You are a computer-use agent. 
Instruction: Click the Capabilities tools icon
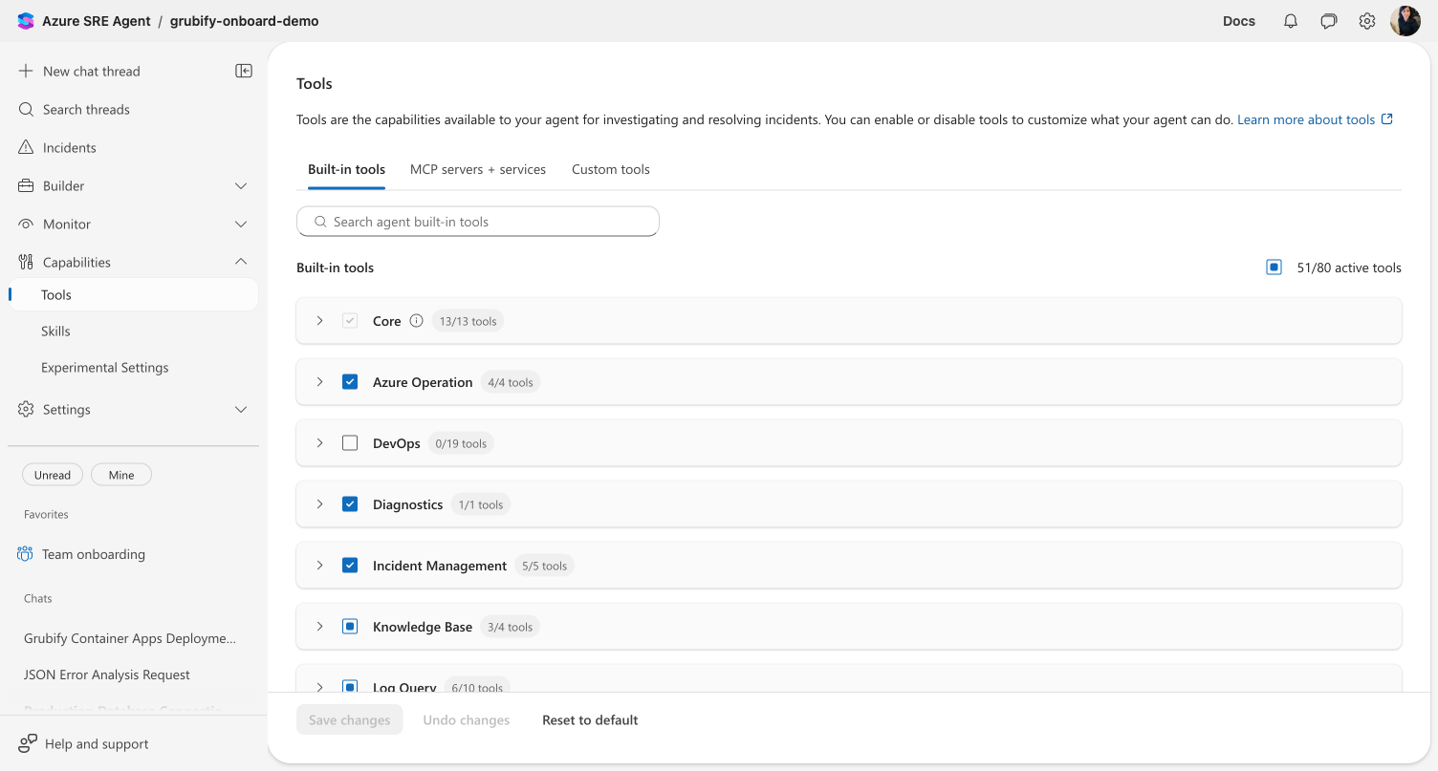point(26,262)
